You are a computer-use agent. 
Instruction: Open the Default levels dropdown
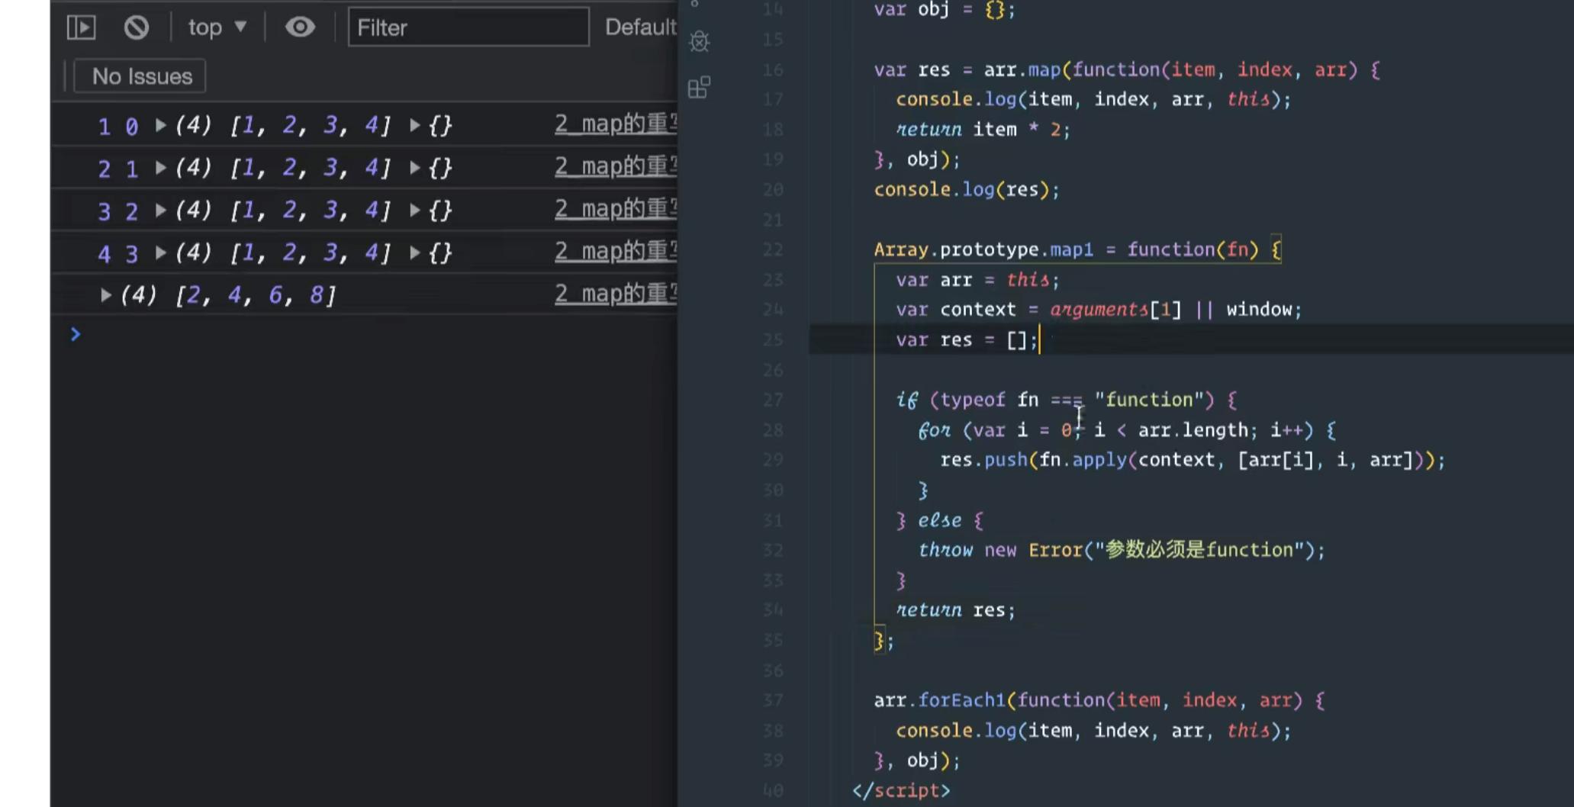641,27
